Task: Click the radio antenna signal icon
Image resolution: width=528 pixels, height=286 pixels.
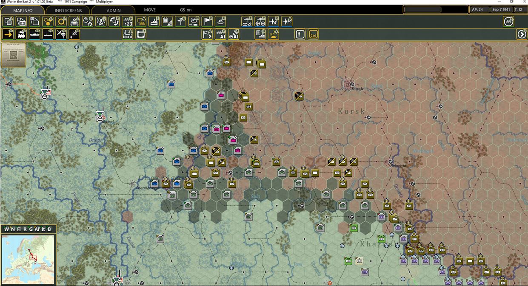Action: pos(101,21)
